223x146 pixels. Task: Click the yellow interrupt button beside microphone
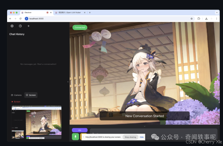81,137
